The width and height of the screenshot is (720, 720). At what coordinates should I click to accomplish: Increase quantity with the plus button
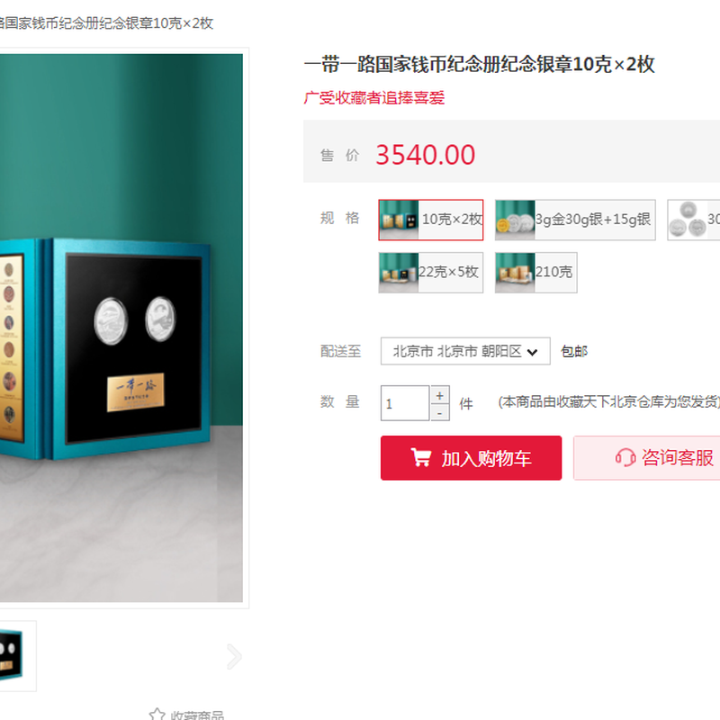(x=439, y=395)
